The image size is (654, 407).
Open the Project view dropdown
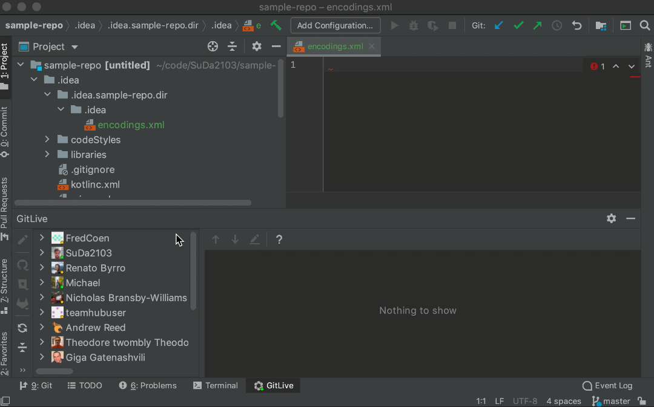pos(74,47)
